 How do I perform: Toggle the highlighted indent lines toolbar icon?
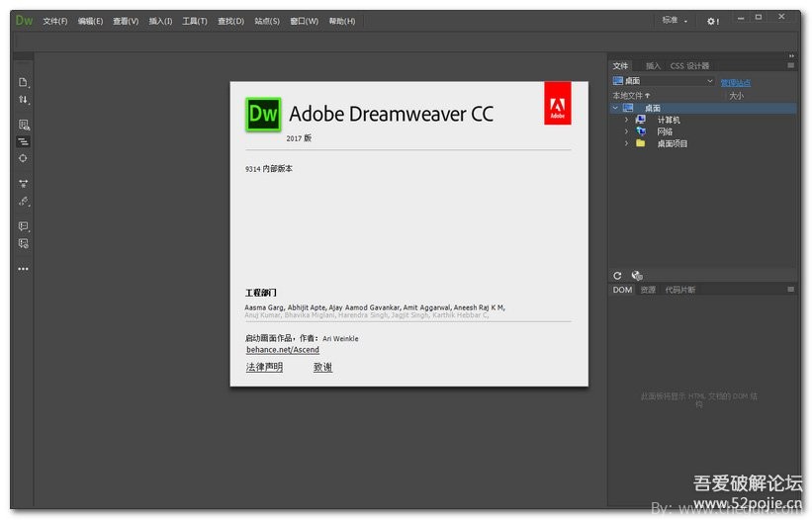coord(24,141)
